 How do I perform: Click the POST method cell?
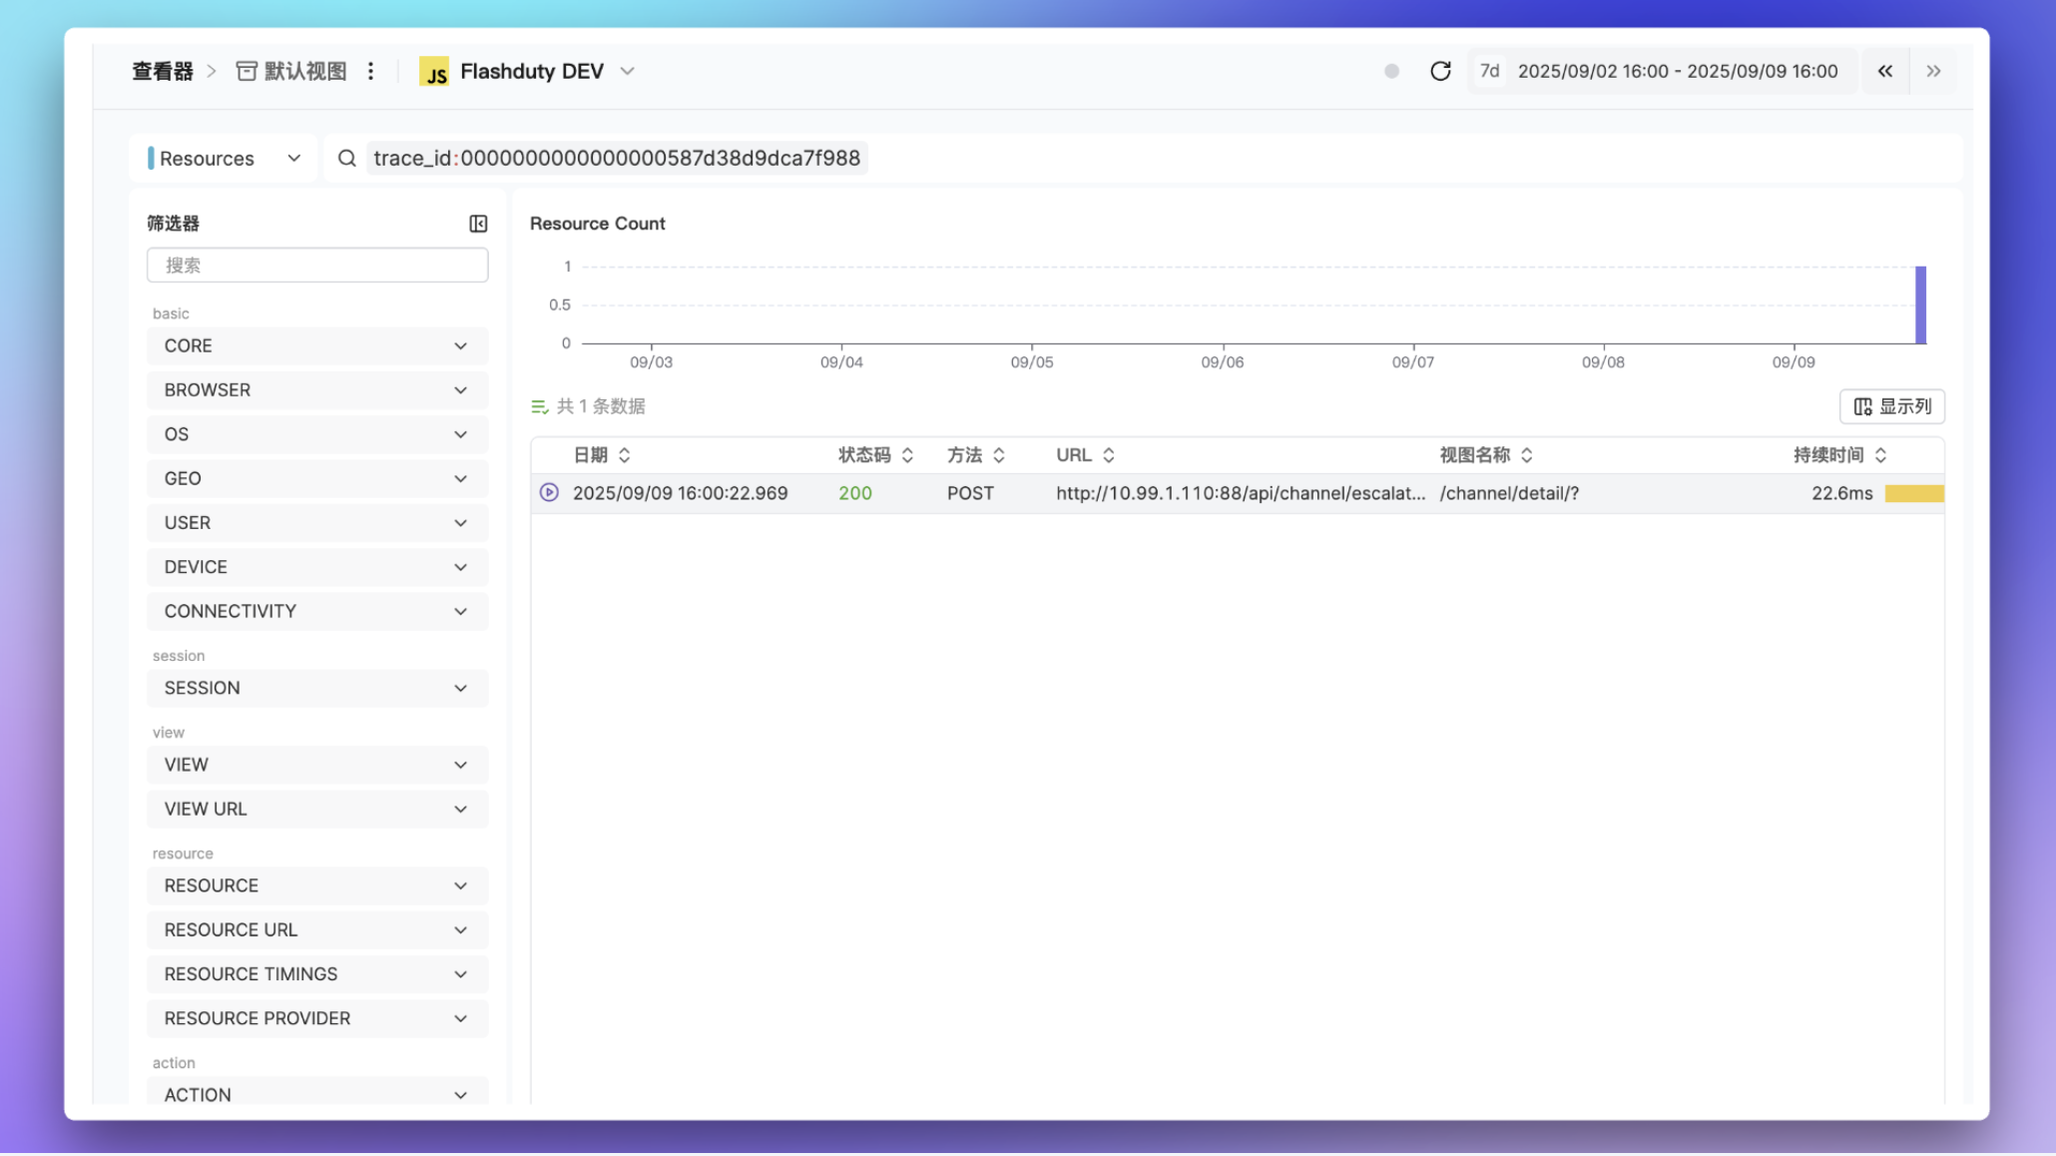[970, 493]
